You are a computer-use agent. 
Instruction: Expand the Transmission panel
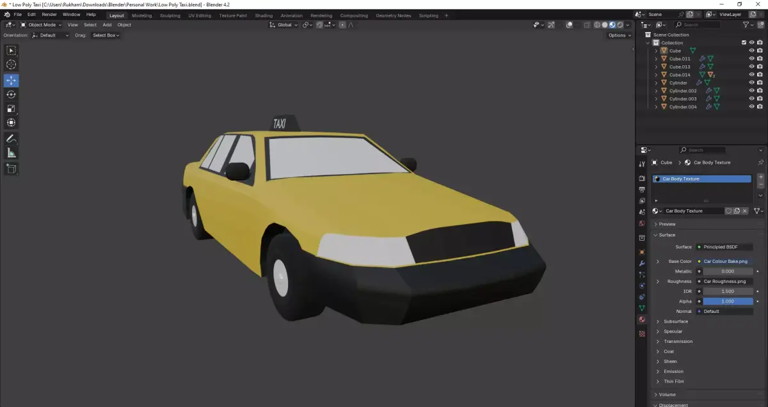click(x=678, y=341)
